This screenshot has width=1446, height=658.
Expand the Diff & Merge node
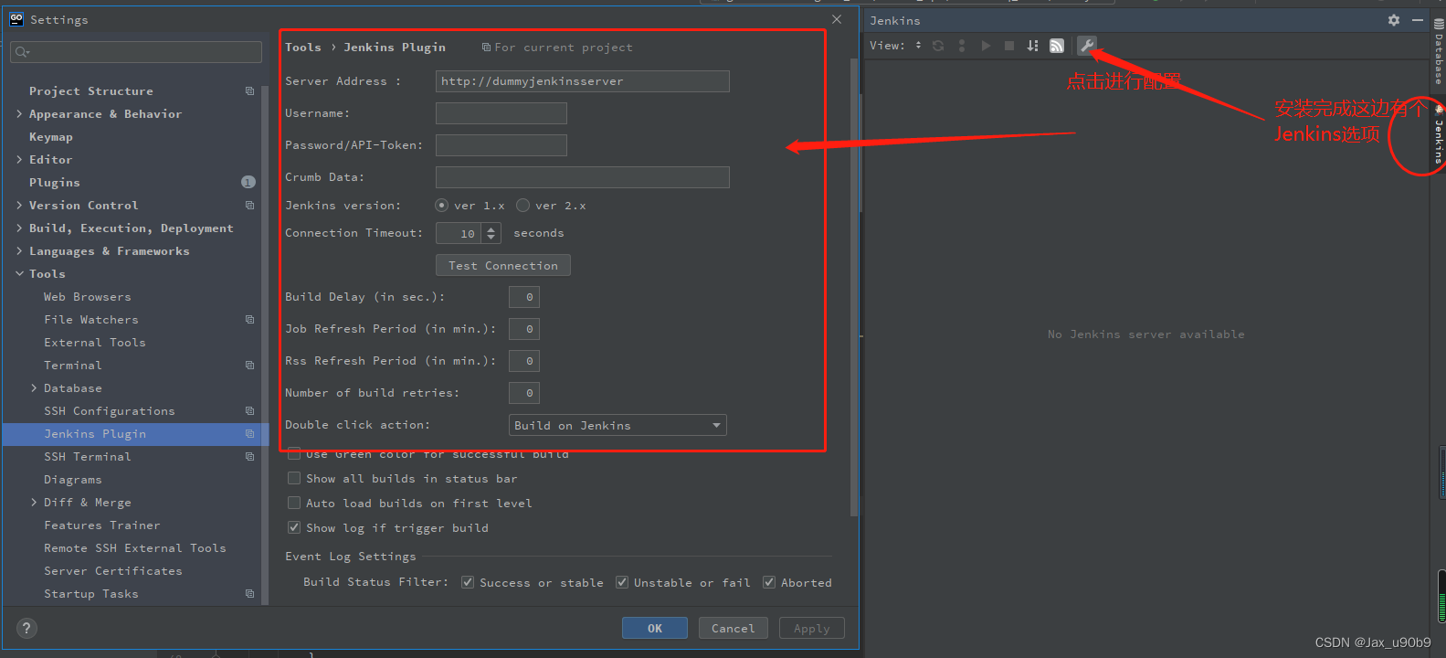point(34,503)
